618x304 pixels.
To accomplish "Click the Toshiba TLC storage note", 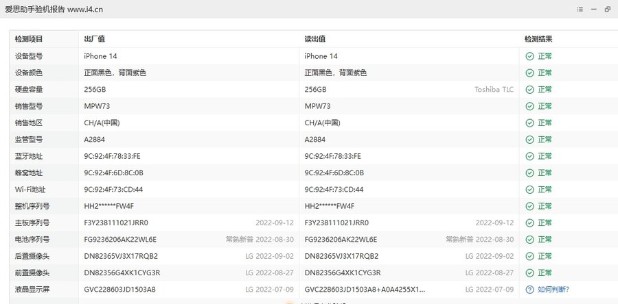I will coord(494,90).
